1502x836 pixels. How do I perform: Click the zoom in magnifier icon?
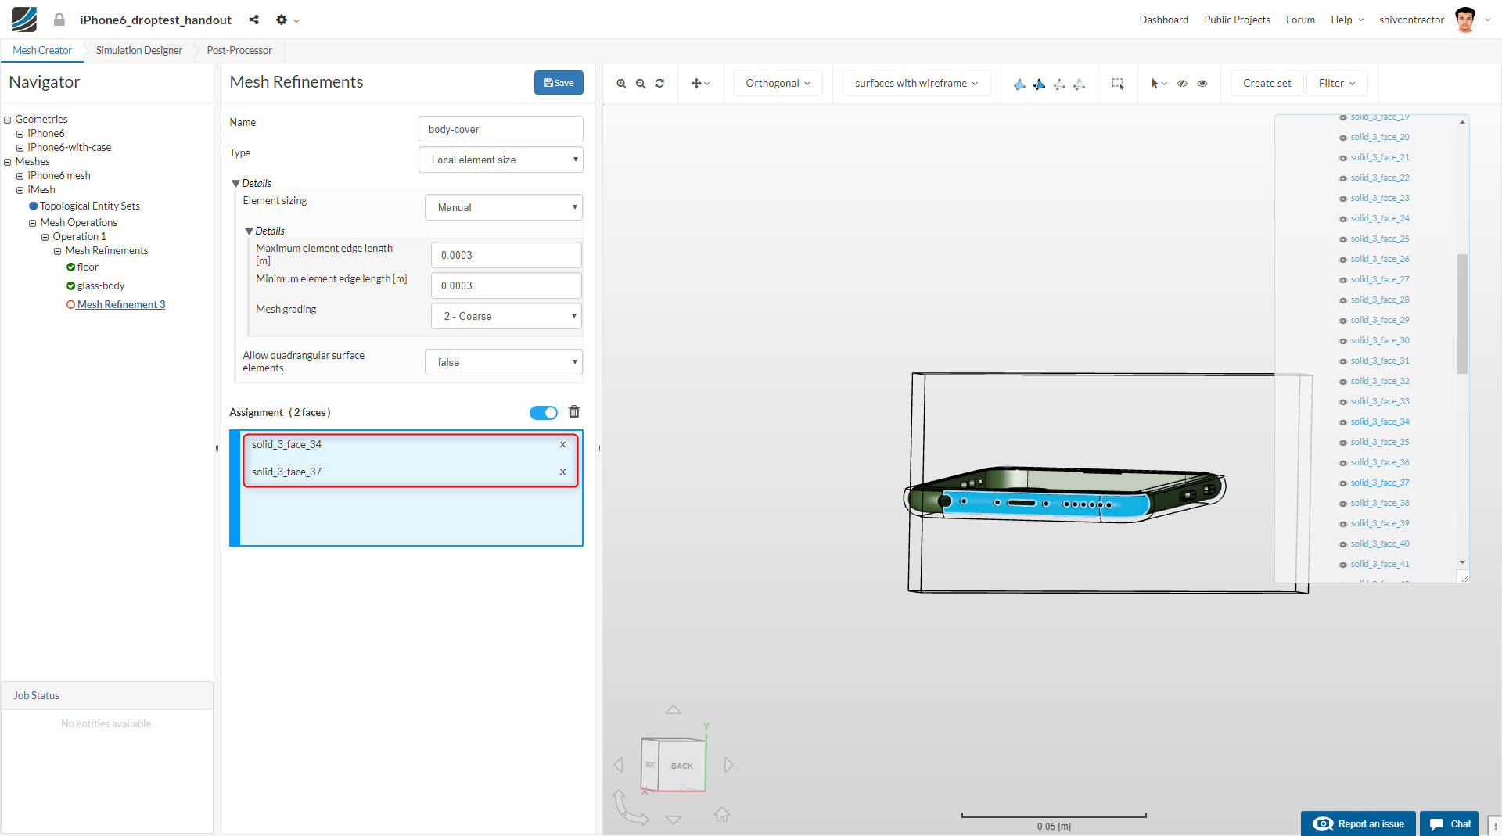pos(621,84)
